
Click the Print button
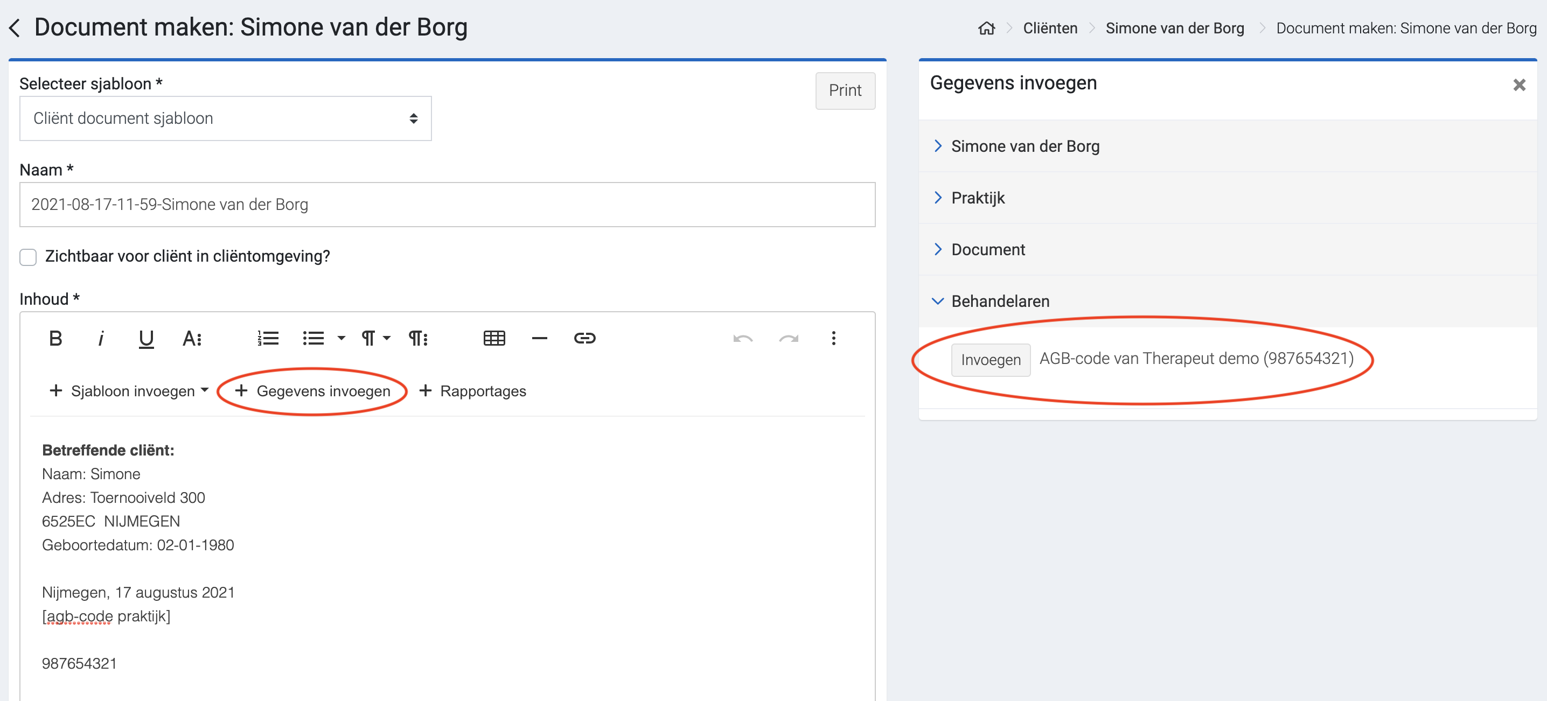pos(845,90)
